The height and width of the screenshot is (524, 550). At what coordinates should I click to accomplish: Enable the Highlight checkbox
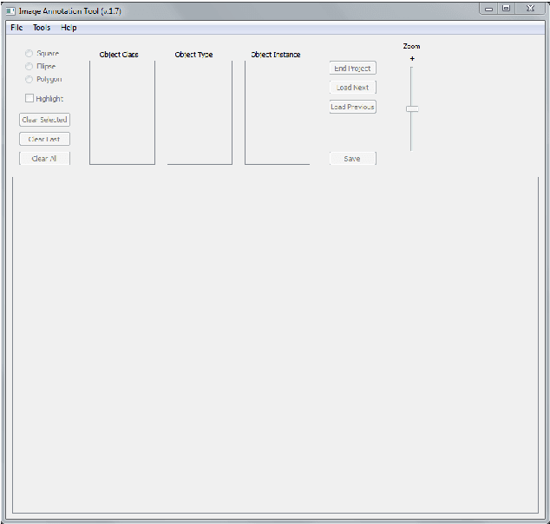point(29,99)
